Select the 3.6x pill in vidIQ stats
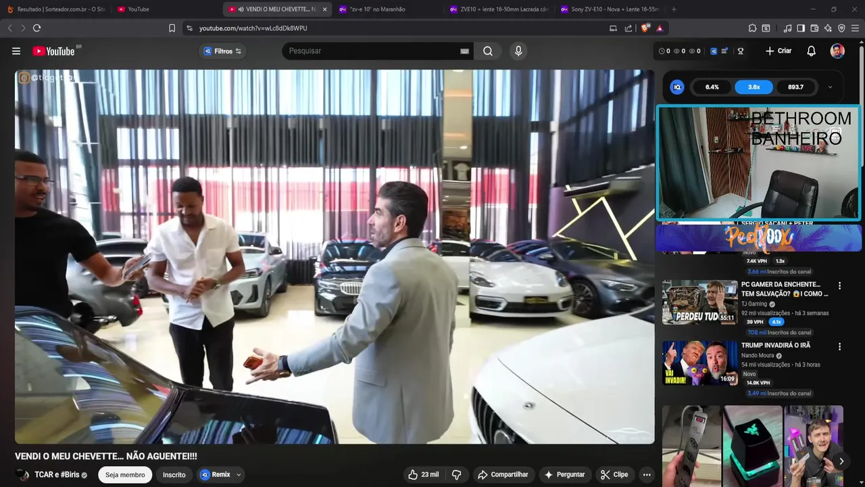Viewport: 865px width, 487px height. 753,87
